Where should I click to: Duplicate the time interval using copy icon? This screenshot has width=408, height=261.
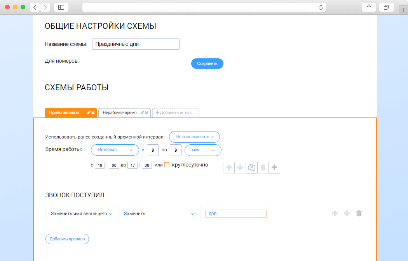(251, 167)
